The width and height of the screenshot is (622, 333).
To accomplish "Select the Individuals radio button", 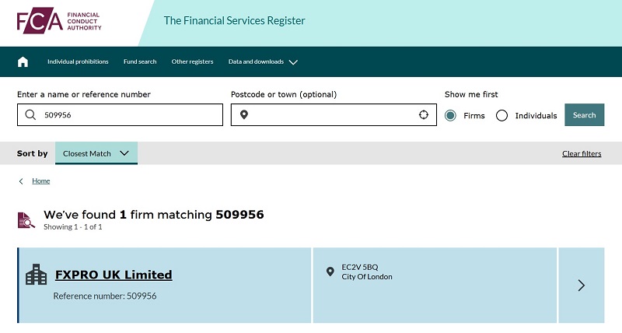I will [x=502, y=115].
